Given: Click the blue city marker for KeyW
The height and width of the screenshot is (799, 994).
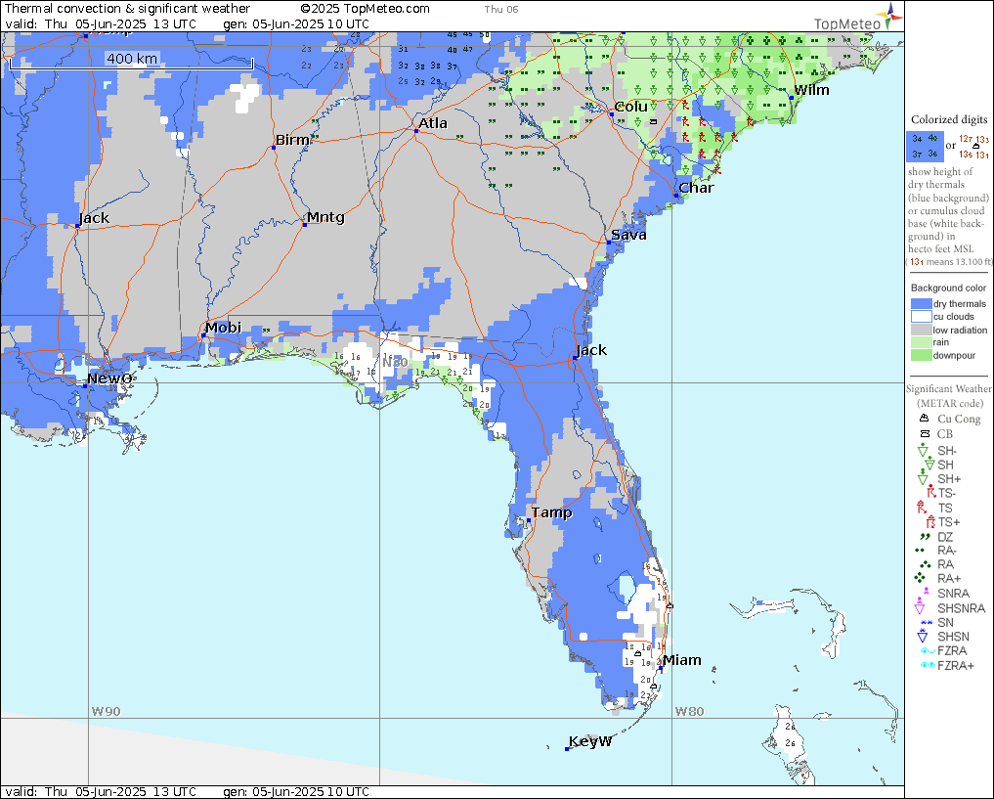Looking at the screenshot, I should click(567, 749).
